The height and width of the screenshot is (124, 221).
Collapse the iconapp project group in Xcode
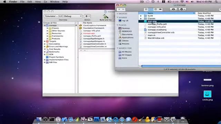45,25
